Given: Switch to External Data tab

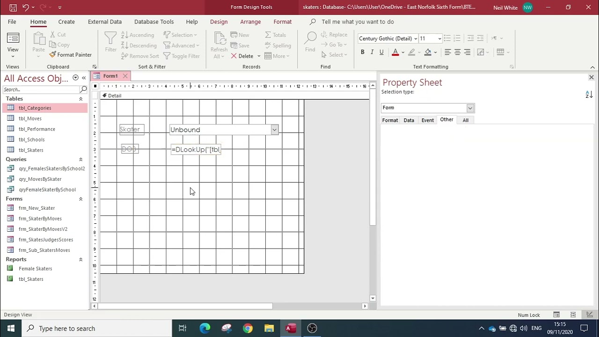Looking at the screenshot, I should click(x=105, y=22).
